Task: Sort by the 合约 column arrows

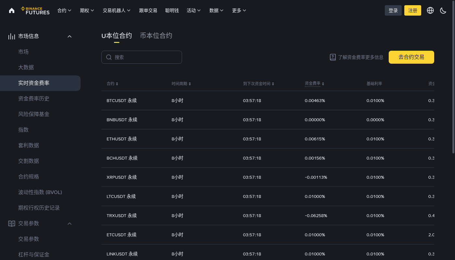Action: point(117,84)
